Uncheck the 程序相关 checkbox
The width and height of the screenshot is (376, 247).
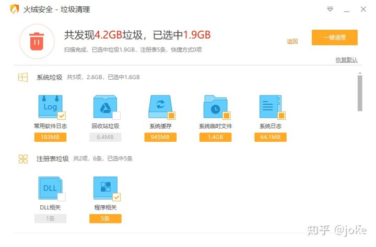[116, 197]
